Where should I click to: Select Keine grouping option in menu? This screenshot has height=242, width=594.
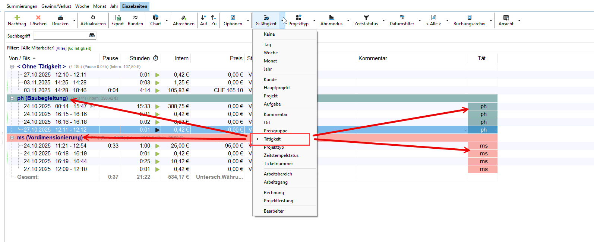269,34
